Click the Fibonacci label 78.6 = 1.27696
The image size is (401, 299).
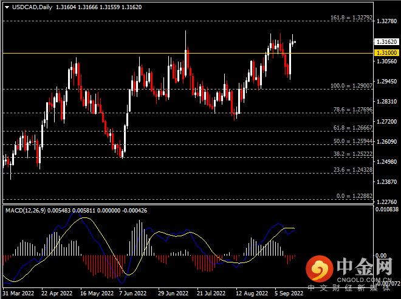[x=353, y=110]
